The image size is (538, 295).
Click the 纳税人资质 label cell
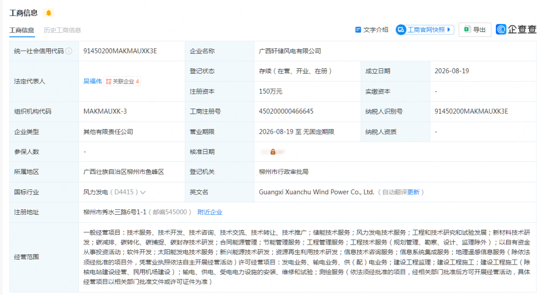click(395, 132)
